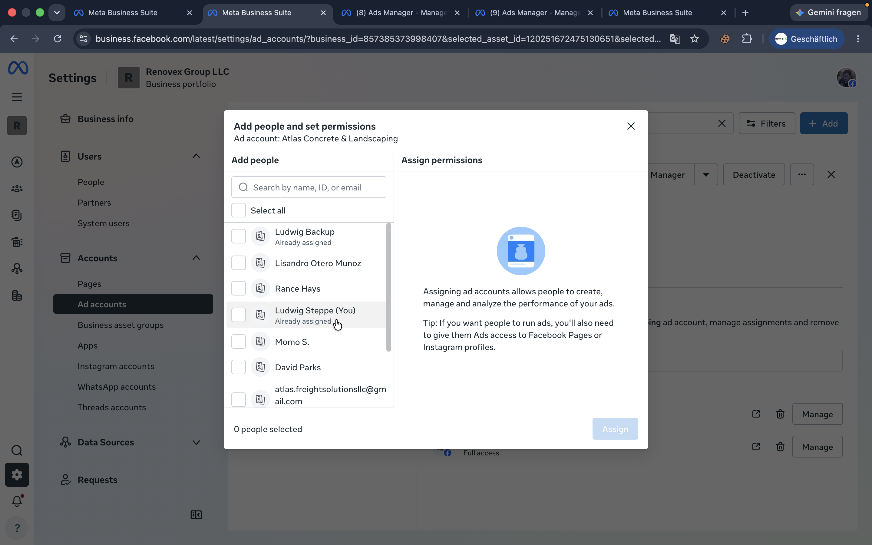Open the profile picture at top right
872x545 pixels.
(846, 78)
